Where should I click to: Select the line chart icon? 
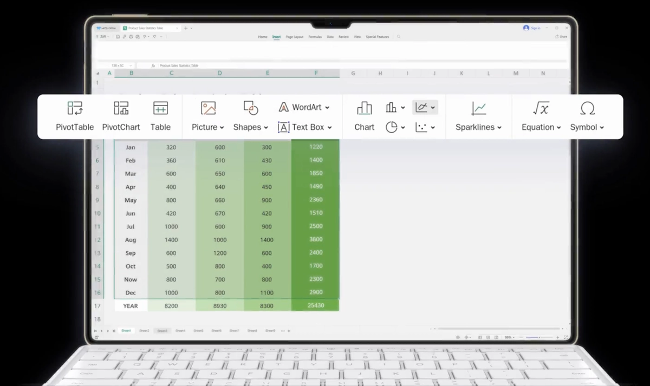pos(421,107)
